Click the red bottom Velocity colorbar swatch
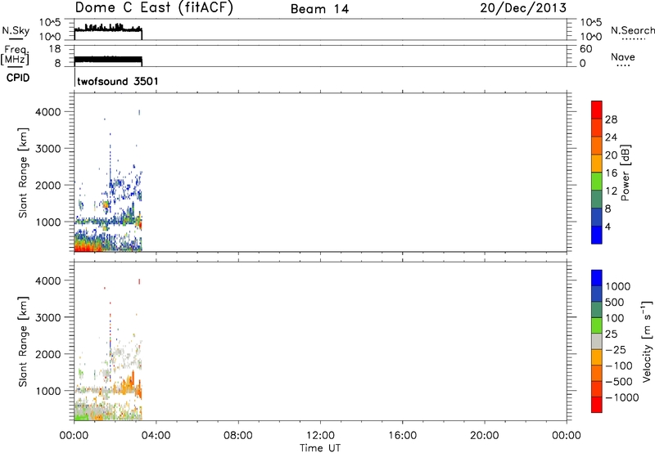This screenshot has height=453, width=655. click(x=597, y=405)
